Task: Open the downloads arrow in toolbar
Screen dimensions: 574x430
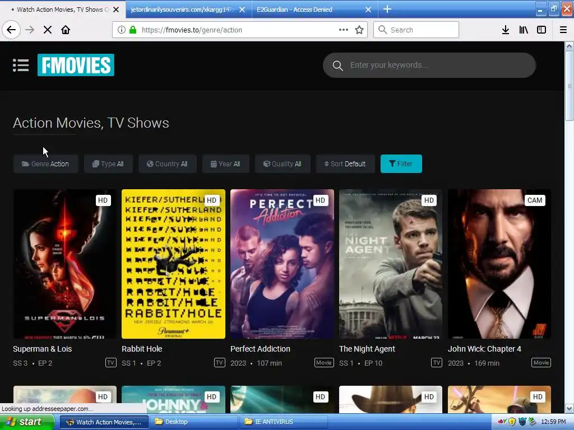Action: tap(506, 30)
